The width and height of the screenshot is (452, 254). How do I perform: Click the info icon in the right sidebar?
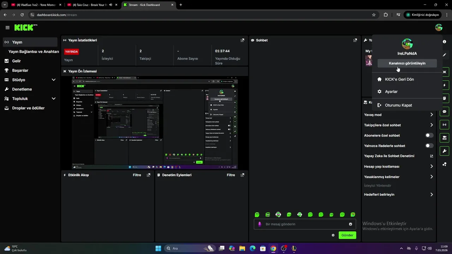(445, 42)
